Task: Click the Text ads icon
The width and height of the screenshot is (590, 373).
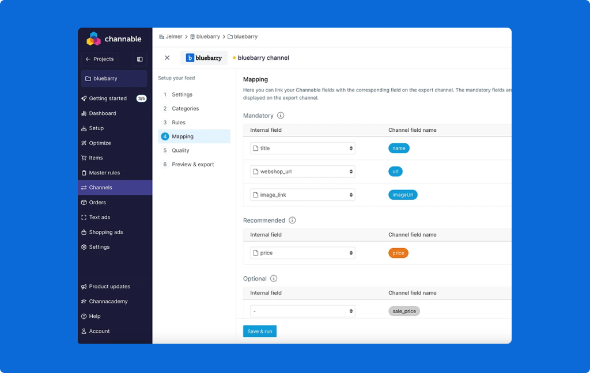Action: tap(84, 217)
